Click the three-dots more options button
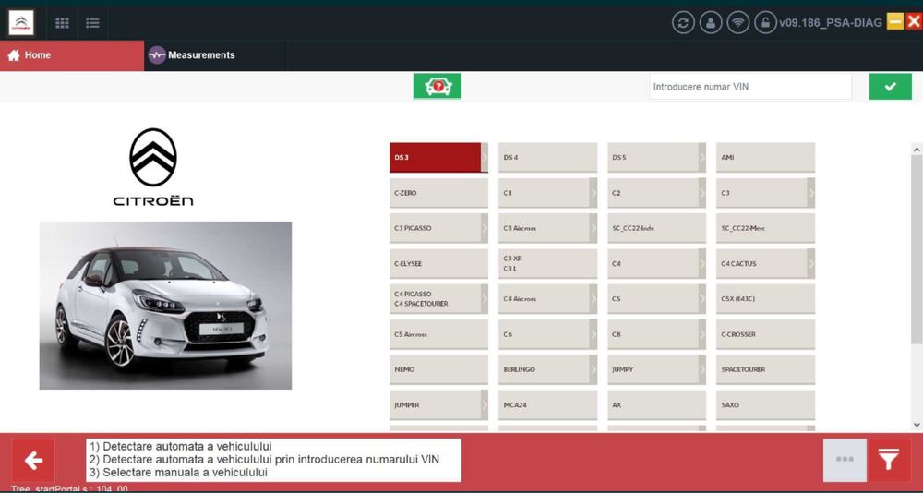The image size is (923, 493). [x=845, y=460]
